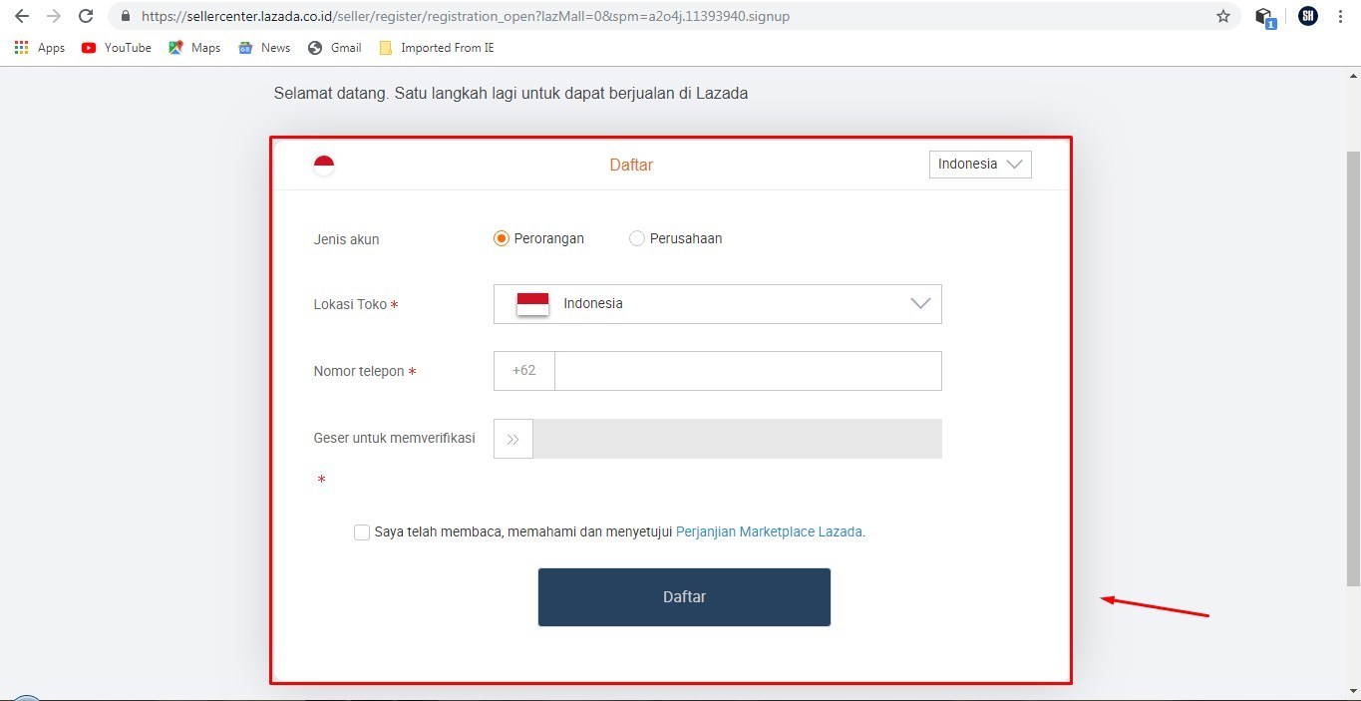1361x701 pixels.
Task: Click the orange Daftar heading
Action: point(631,166)
